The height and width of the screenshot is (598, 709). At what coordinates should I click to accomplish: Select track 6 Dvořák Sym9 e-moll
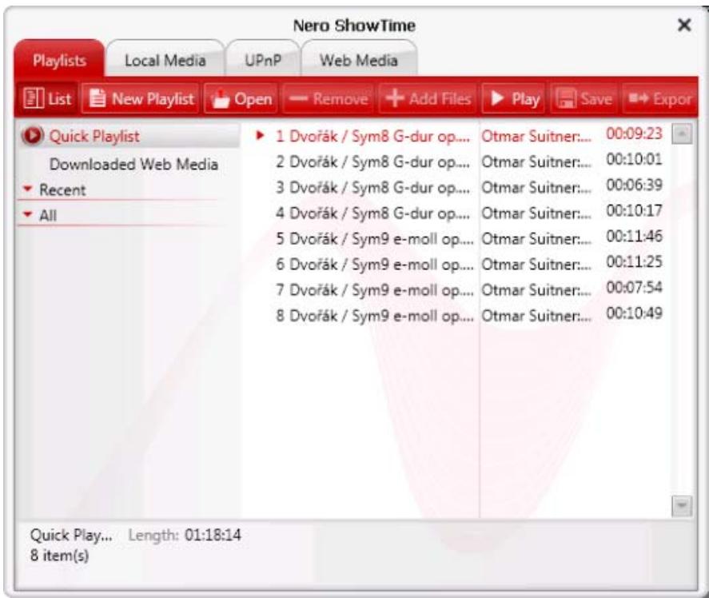[x=374, y=264]
